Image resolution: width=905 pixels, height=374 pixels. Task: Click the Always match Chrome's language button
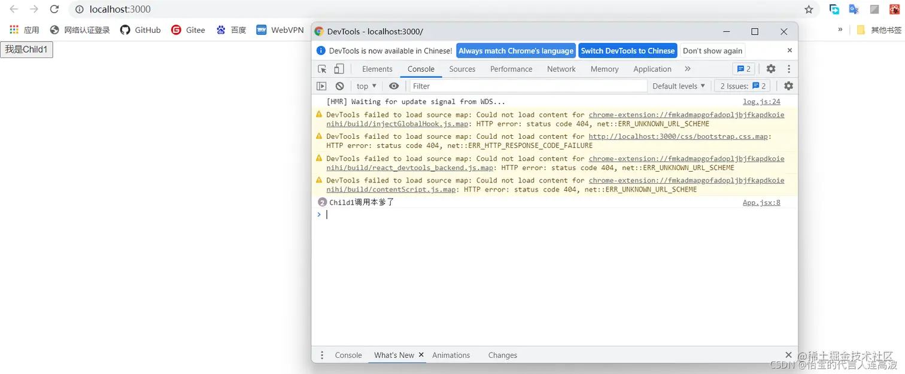[516, 51]
